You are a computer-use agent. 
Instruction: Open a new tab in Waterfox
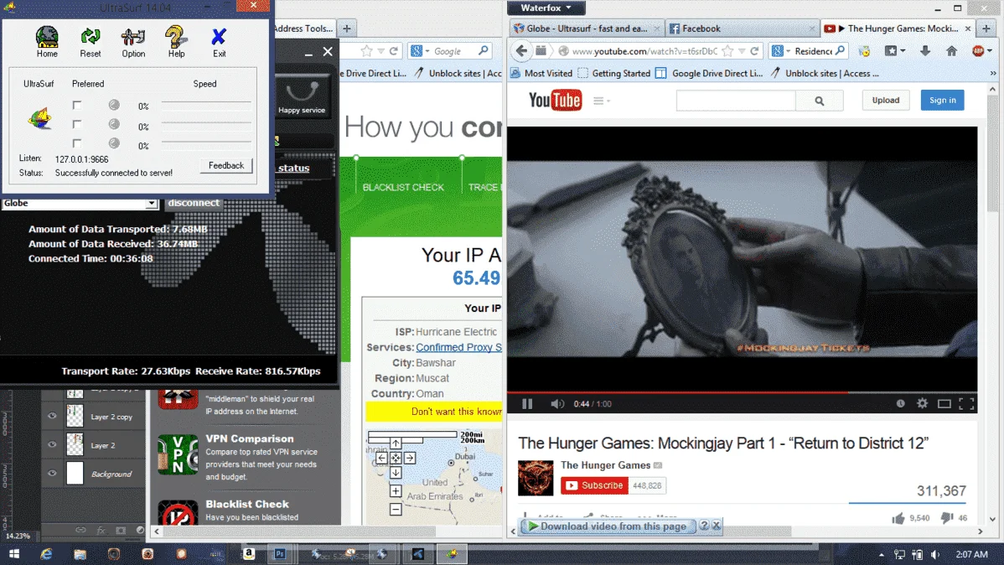[986, 29]
